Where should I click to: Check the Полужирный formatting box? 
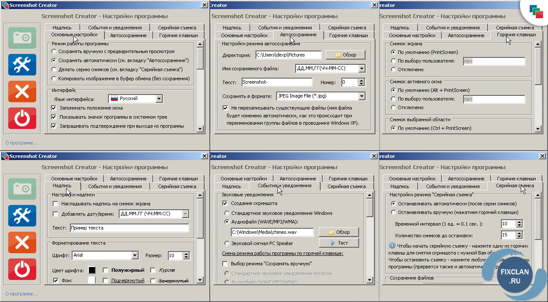point(106,270)
